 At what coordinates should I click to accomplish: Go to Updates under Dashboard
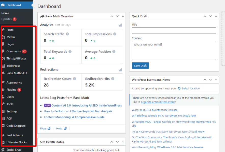click(7, 19)
